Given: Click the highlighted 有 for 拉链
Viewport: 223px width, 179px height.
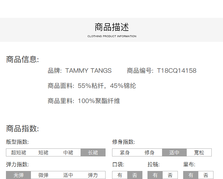Looking at the screenshot, I should click(155, 175).
